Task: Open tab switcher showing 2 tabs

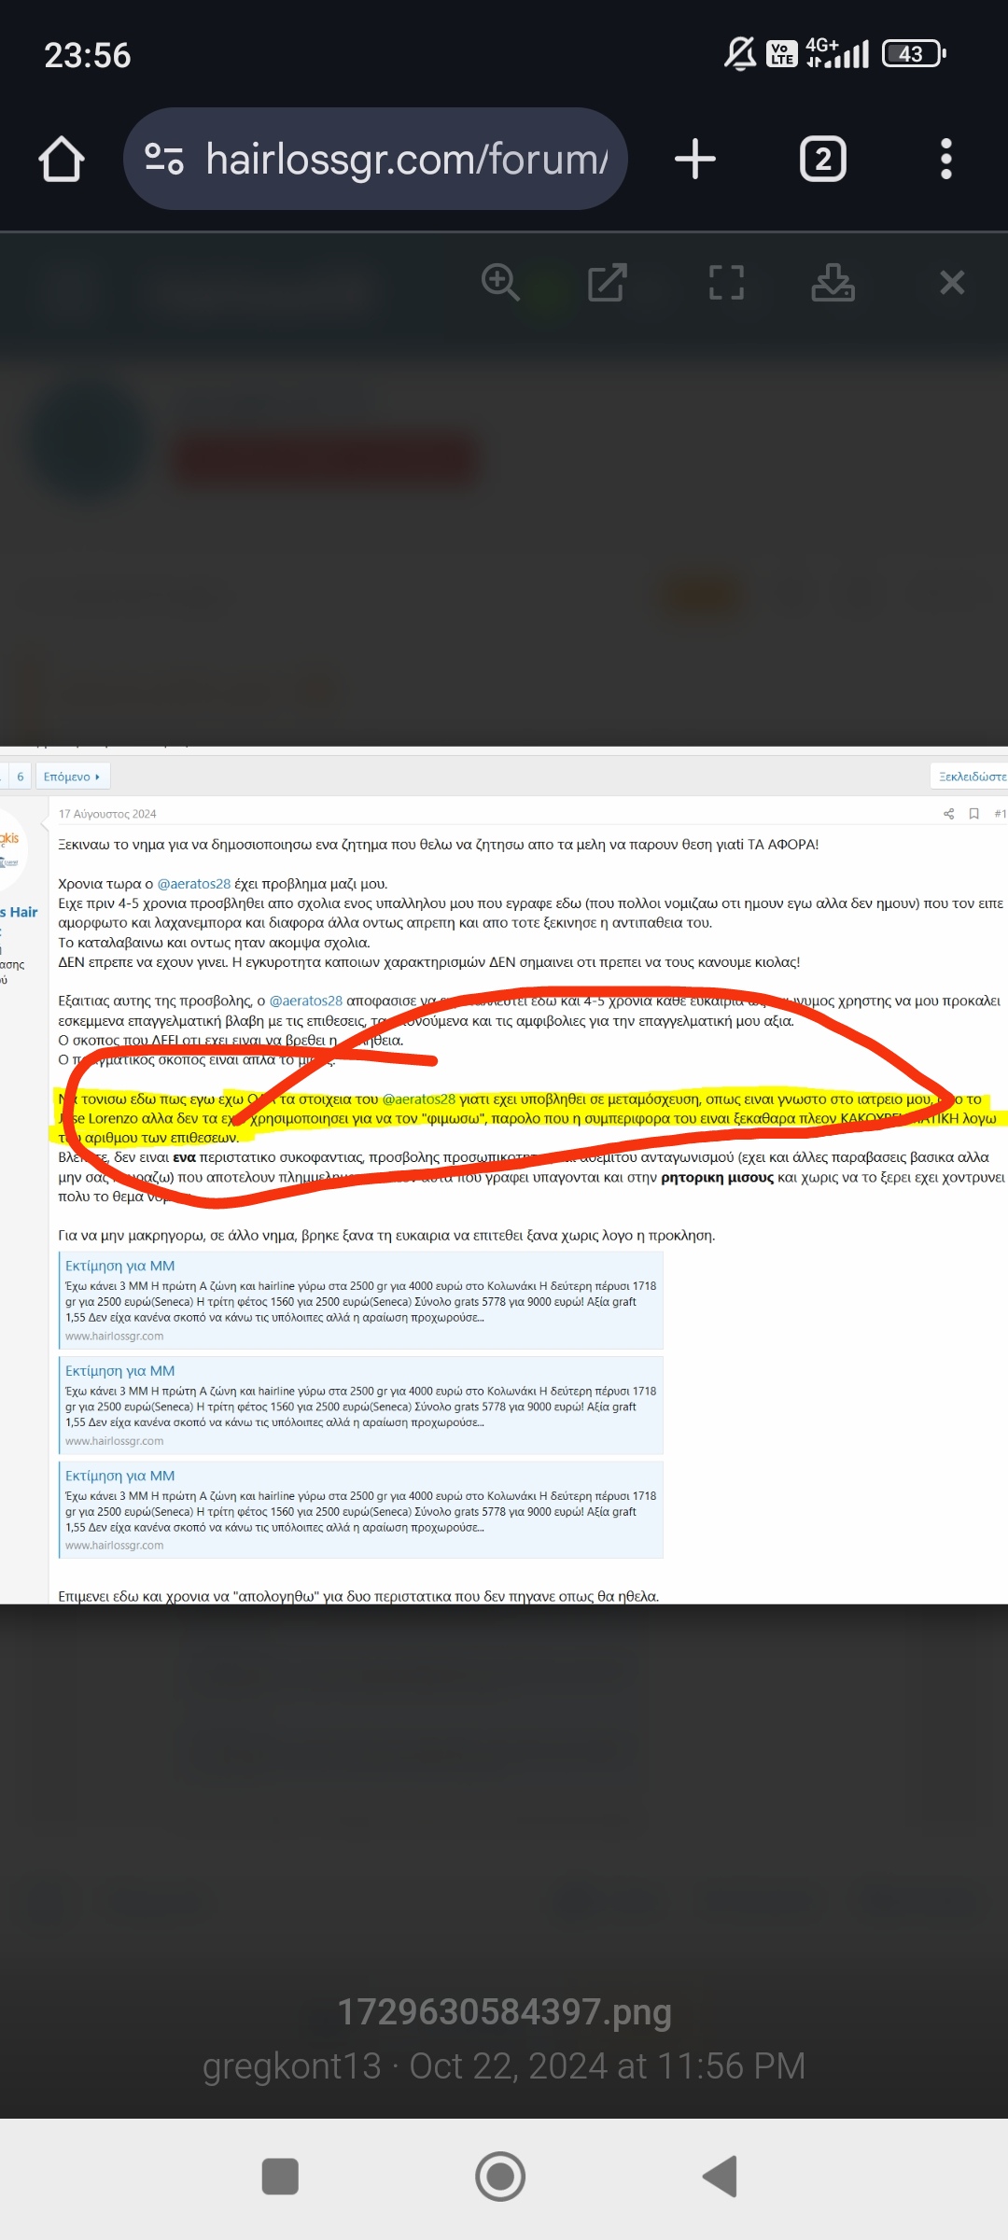Action: coord(822,160)
